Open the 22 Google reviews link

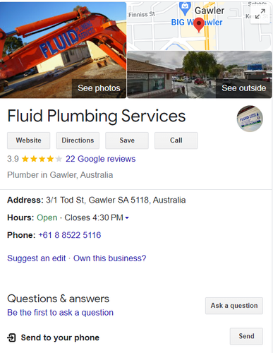coord(101,159)
